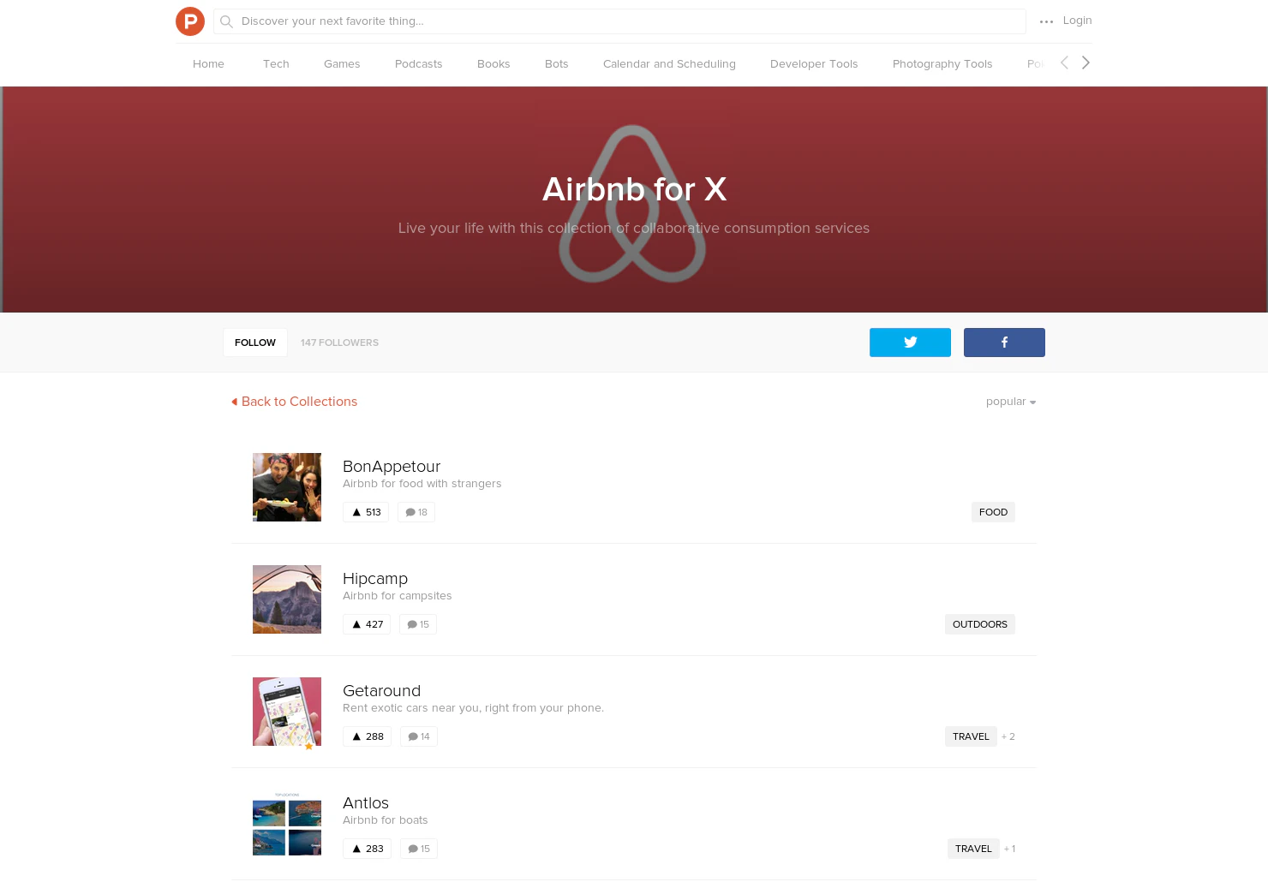1268x888 pixels.
Task: Click the Antlos product thumbnail
Action: 287,824
